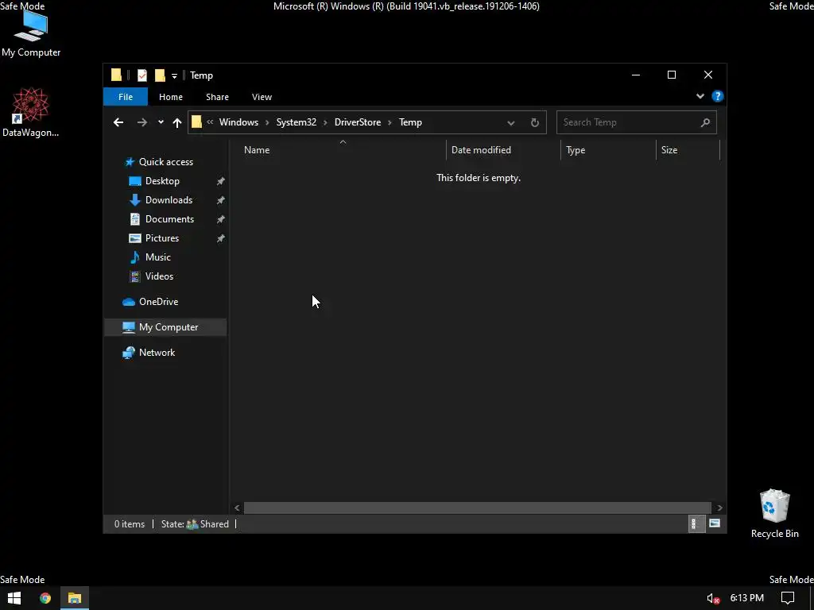Click the Properties quick access toolbar icon

point(141,75)
